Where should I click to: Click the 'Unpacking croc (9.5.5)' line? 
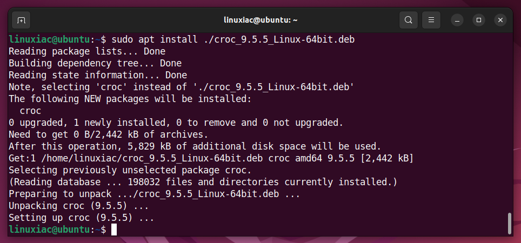point(78,206)
